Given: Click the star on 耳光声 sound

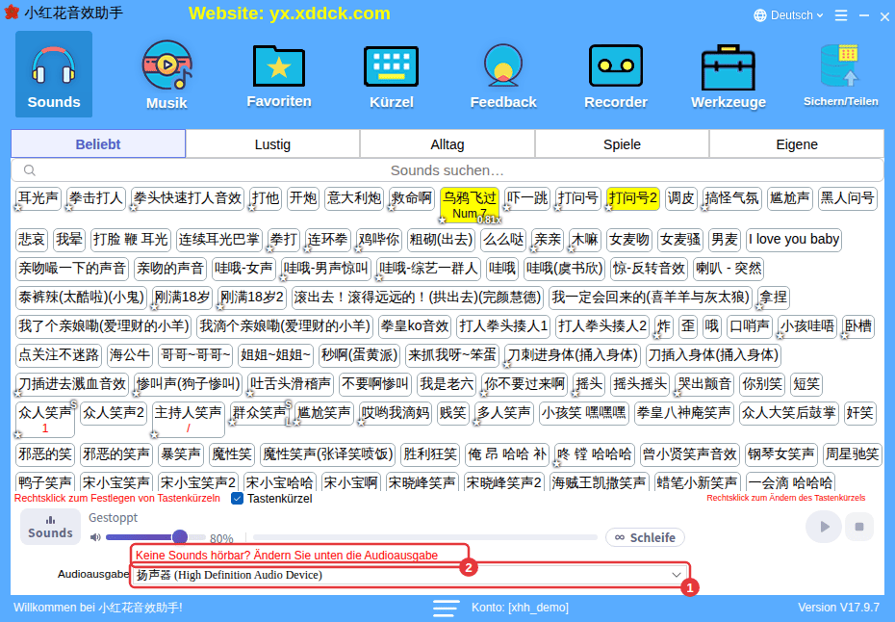Looking at the screenshot, I should (18, 209).
